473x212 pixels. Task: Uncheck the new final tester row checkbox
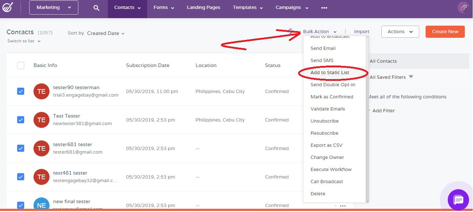(x=21, y=205)
